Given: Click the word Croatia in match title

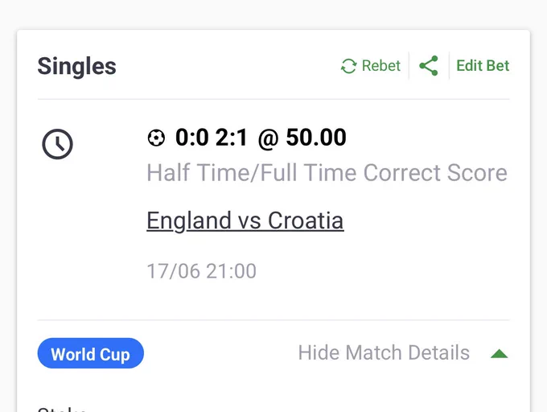Looking at the screenshot, I should point(306,220).
